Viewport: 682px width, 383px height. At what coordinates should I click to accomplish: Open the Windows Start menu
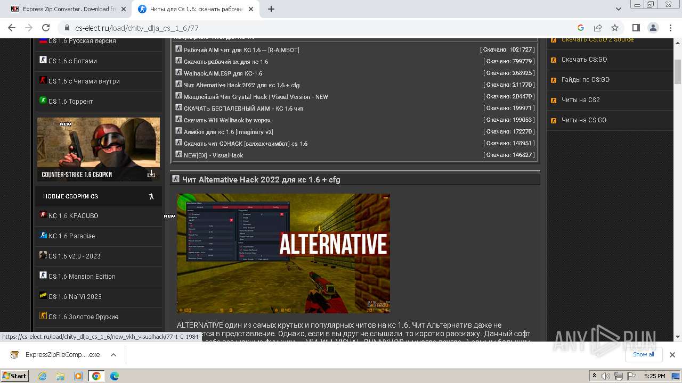point(14,376)
